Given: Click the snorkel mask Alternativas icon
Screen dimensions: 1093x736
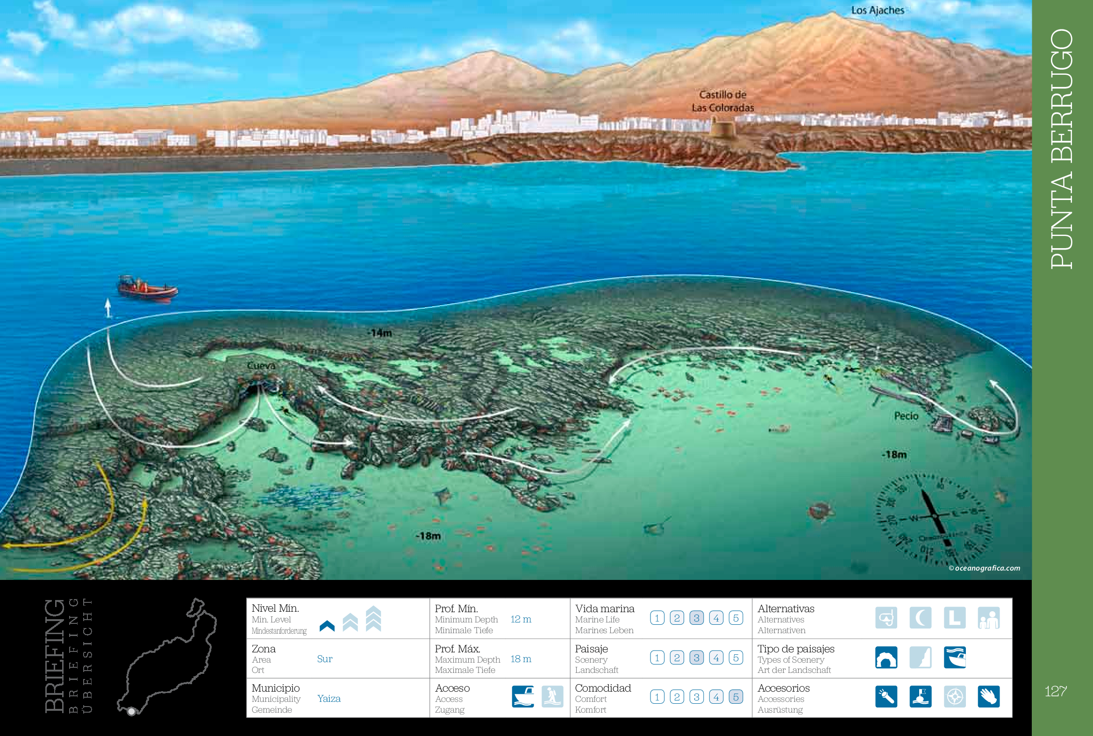Looking at the screenshot, I should click(x=886, y=618).
